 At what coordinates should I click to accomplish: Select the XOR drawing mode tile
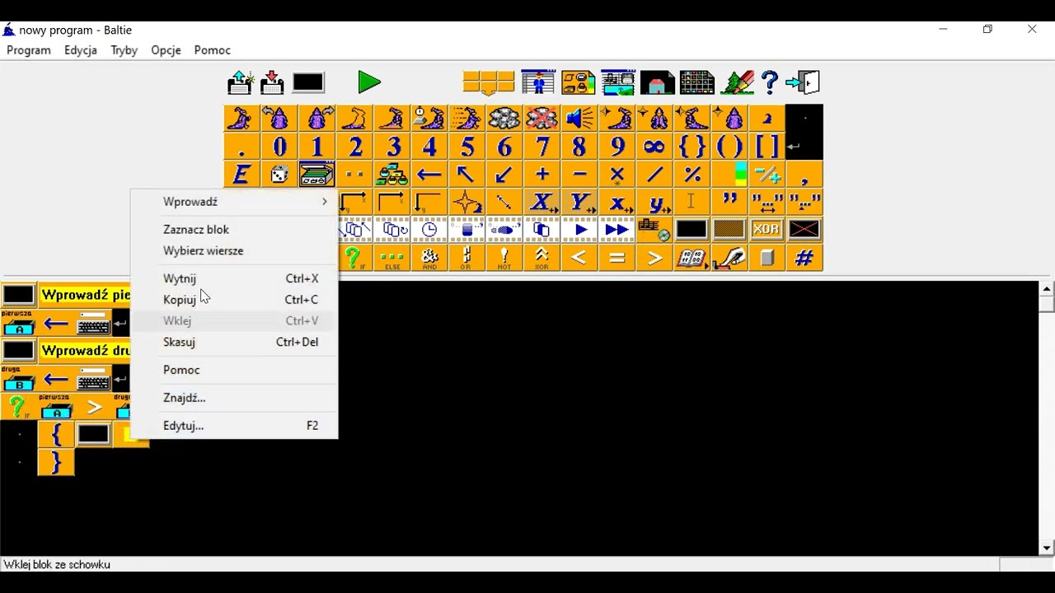(x=767, y=229)
